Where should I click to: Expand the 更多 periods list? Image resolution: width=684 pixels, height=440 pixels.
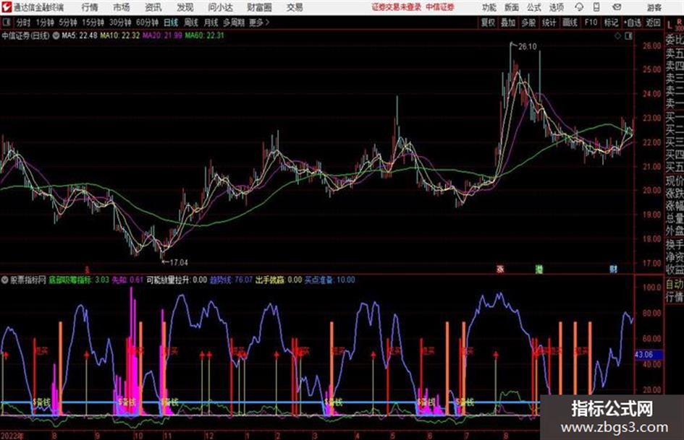click(259, 22)
